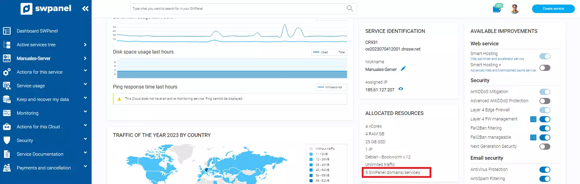This screenshot has height=184, width=580.
Task: Open the user profile avatar
Action: (x=514, y=9)
